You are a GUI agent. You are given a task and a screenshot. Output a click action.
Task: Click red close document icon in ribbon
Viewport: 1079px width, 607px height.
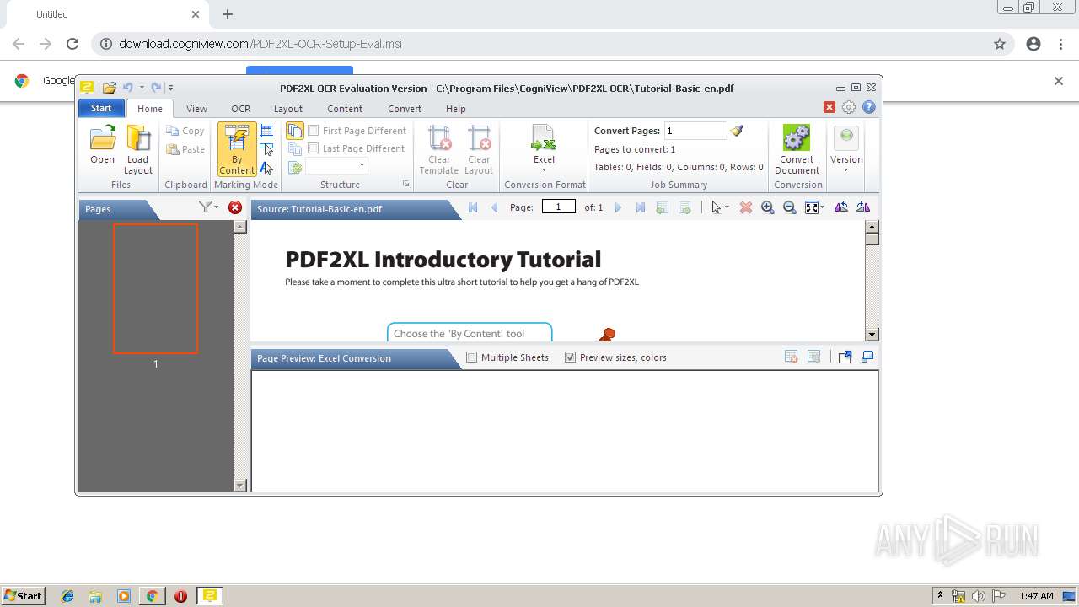tap(829, 107)
